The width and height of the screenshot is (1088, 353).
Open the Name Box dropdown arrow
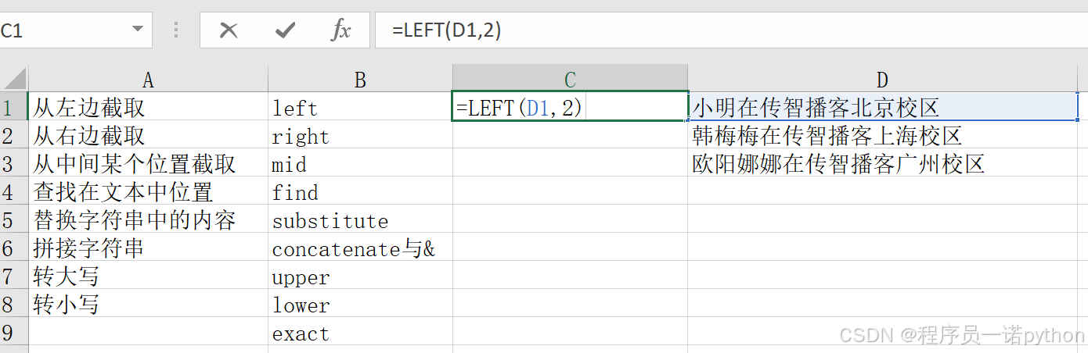139,30
